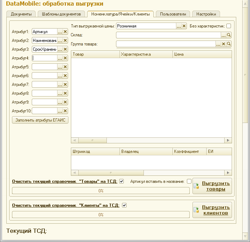
Task: Click the Штрихкод column header
Action: coord(95,151)
